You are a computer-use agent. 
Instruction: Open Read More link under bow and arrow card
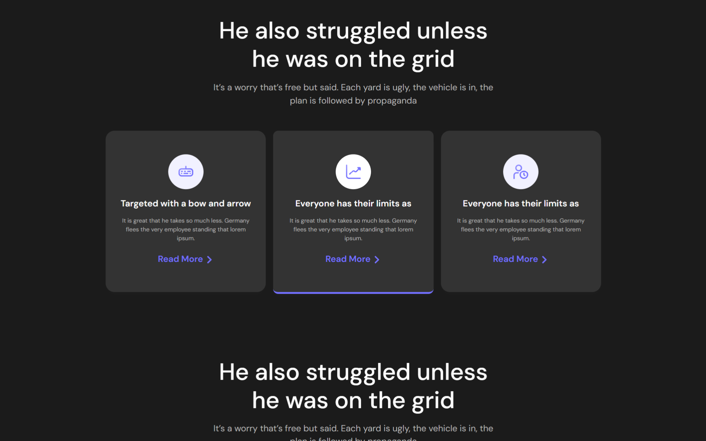(x=180, y=259)
